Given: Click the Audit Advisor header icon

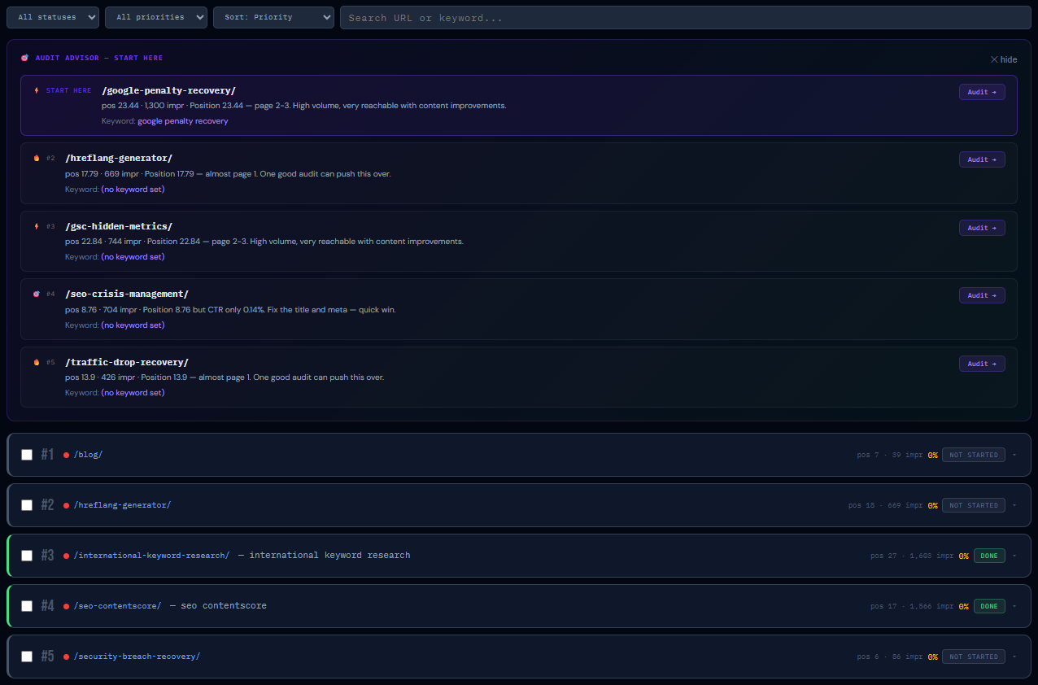Looking at the screenshot, I should click(24, 58).
